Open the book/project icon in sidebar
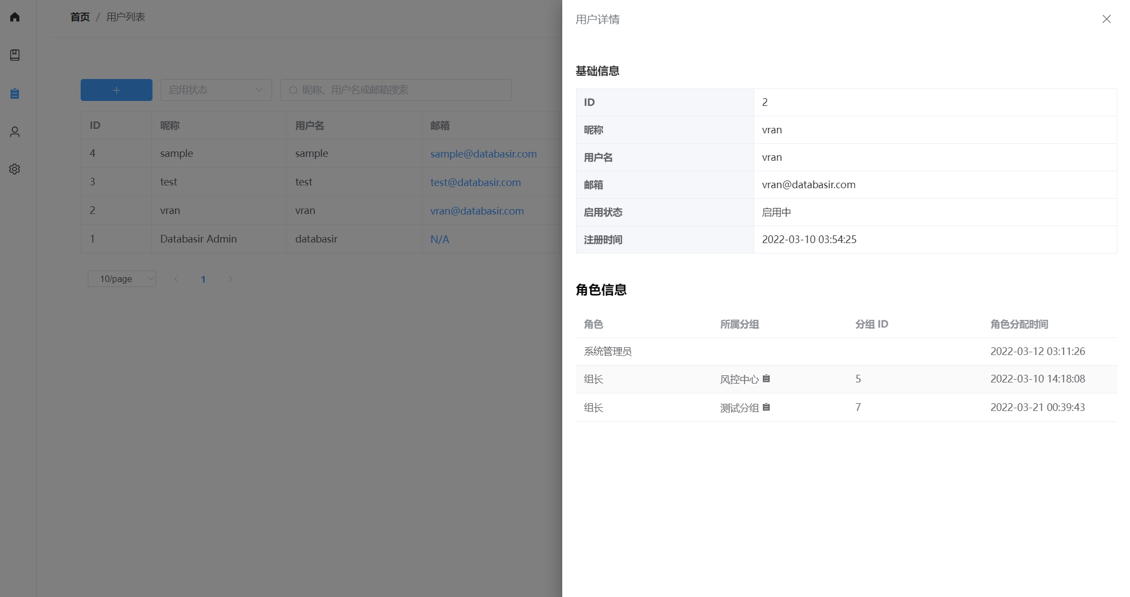Image resolution: width=1130 pixels, height=597 pixels. pyautogui.click(x=15, y=55)
